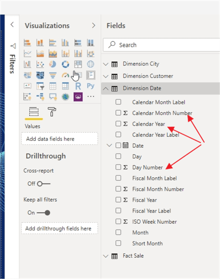The image size is (220, 279).
Task: Select the scatter chart visual
Action: [40, 65]
